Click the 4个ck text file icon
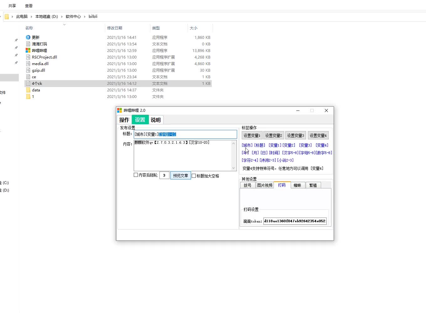The width and height of the screenshot is (426, 313). [x=28, y=83]
